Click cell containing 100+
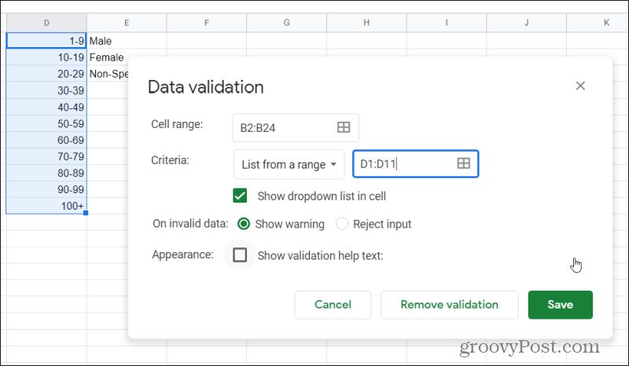 click(46, 205)
